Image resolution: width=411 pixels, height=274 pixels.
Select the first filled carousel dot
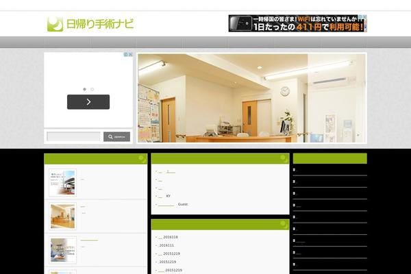coord(84,89)
